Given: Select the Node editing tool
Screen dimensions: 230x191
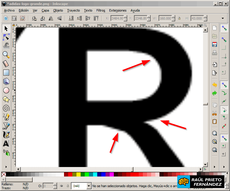Looking at the screenshot, I should point(6,37).
